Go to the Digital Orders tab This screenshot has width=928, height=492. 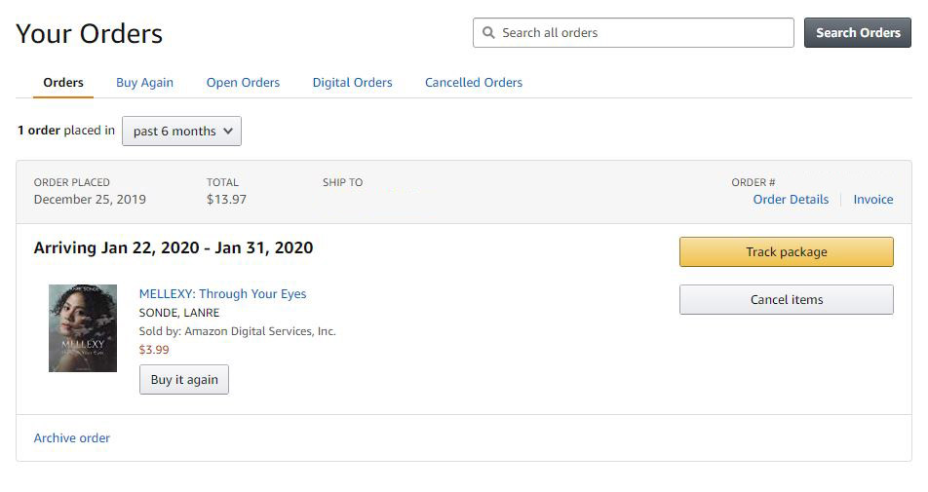click(352, 83)
